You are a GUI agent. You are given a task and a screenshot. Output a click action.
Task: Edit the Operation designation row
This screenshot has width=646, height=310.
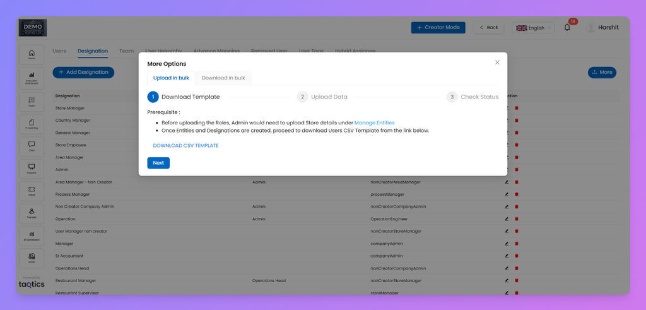(507, 219)
